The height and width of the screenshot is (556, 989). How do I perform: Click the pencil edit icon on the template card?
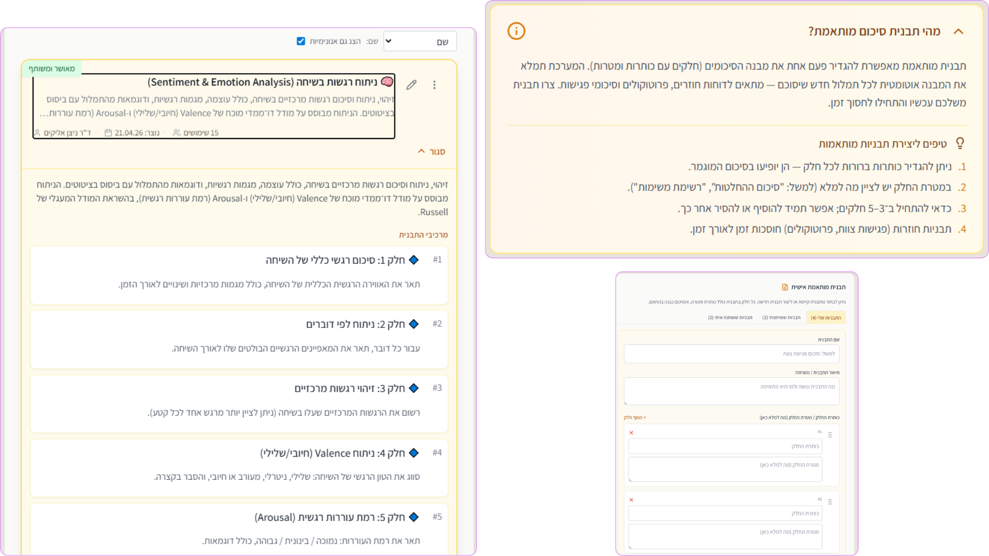pos(411,85)
